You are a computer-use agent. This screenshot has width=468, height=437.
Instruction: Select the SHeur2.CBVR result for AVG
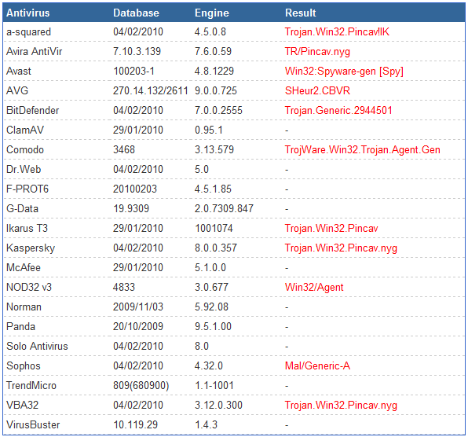pyautogui.click(x=317, y=90)
